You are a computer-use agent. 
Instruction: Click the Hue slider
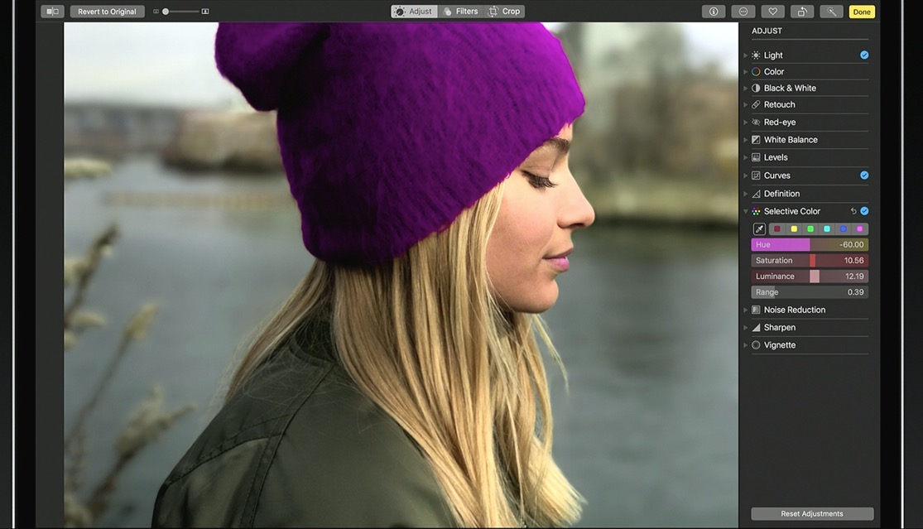point(810,244)
